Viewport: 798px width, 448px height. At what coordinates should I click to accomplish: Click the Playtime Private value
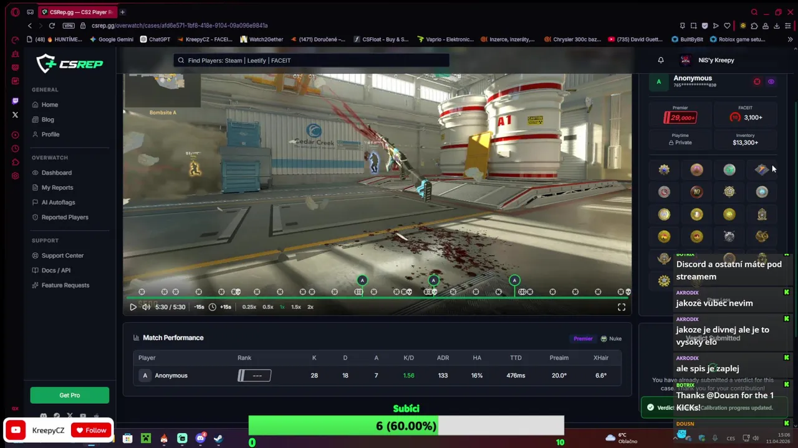(680, 142)
